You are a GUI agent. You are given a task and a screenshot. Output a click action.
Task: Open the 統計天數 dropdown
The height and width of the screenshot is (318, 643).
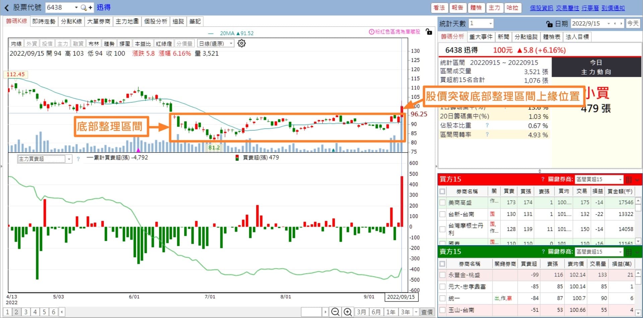pos(491,23)
